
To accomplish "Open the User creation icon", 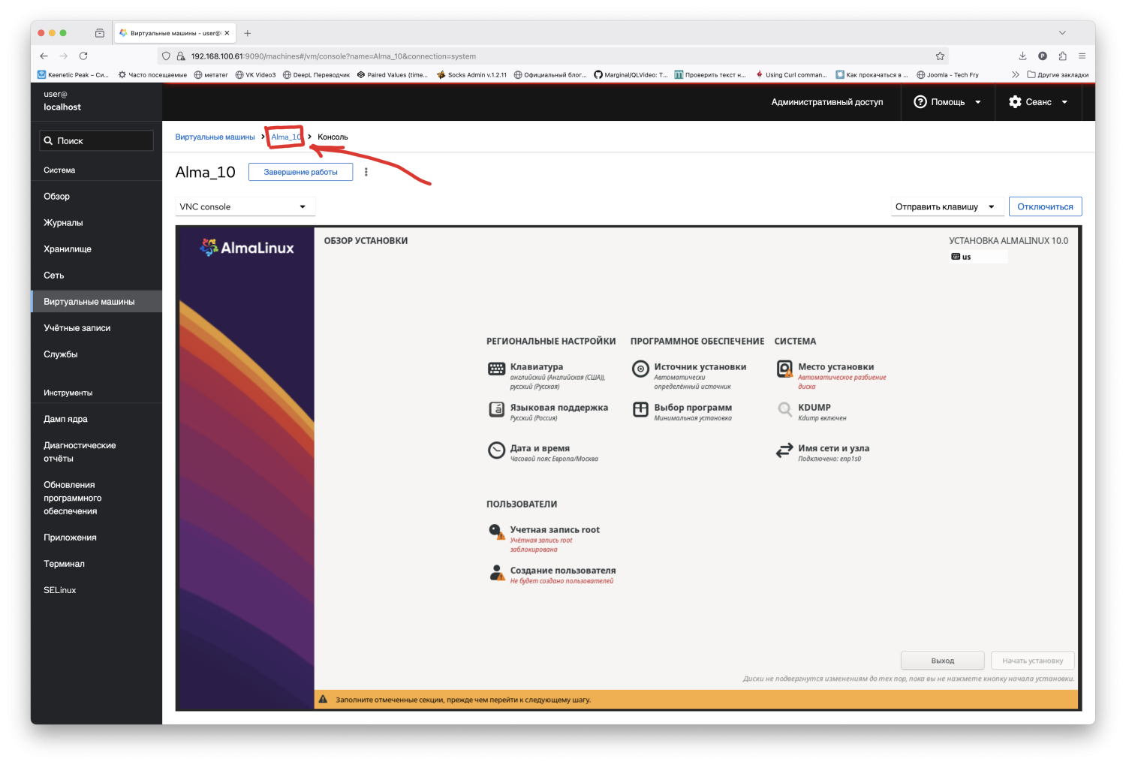I will point(496,573).
